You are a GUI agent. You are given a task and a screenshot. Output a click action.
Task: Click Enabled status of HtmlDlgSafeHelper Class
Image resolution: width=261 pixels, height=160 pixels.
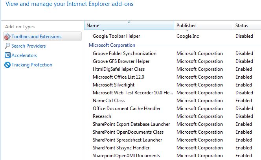pyautogui.click(x=244, y=69)
